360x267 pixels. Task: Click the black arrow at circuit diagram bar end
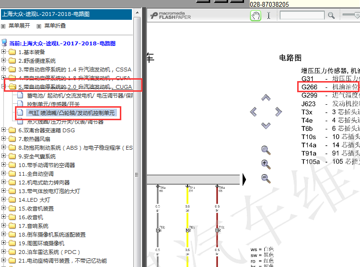245,180
